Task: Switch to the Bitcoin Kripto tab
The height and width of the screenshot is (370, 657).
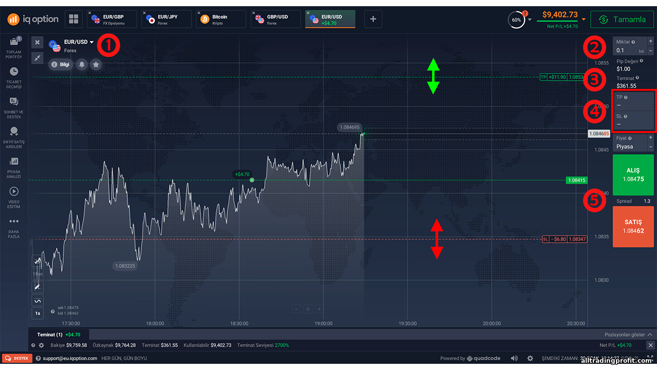Action: click(220, 20)
